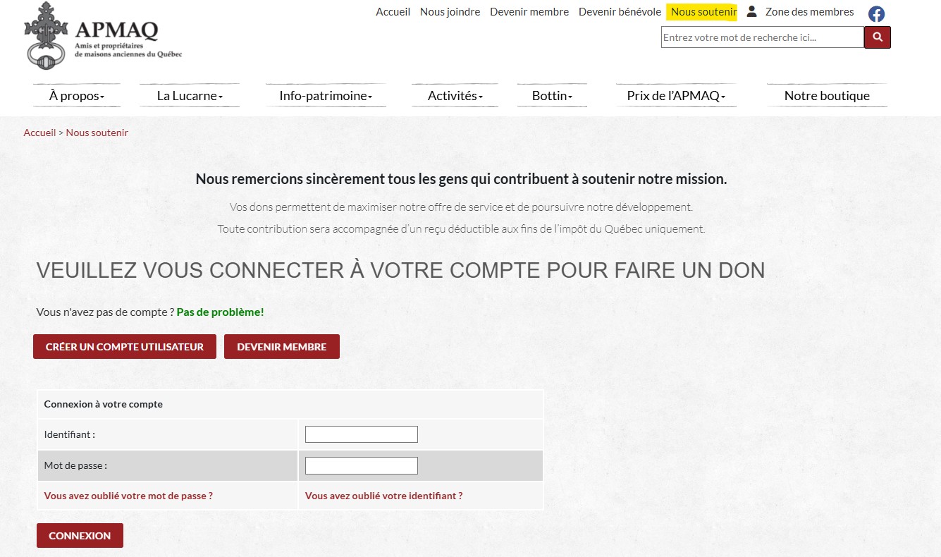Viewport: 941px width, 557px height.
Task: Open the Activités dropdown menu
Action: [455, 96]
